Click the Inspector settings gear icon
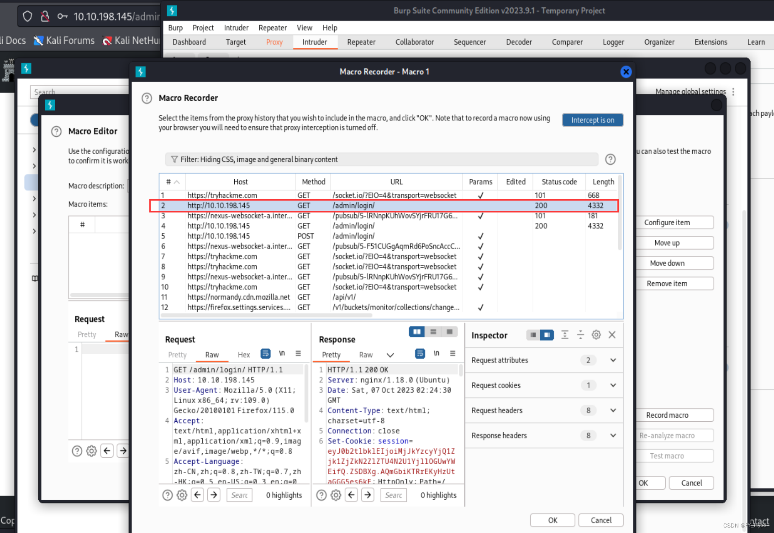 [x=596, y=335]
